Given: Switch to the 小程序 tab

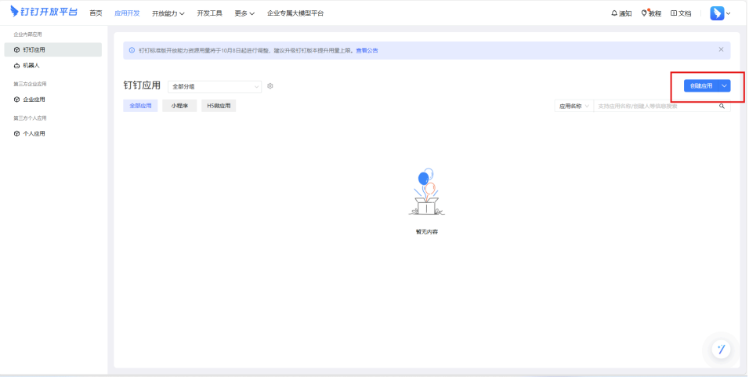Looking at the screenshot, I should [179, 106].
